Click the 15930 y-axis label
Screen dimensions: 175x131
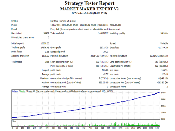(x=163, y=112)
